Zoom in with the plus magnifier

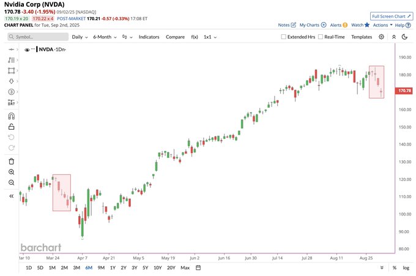12,172
